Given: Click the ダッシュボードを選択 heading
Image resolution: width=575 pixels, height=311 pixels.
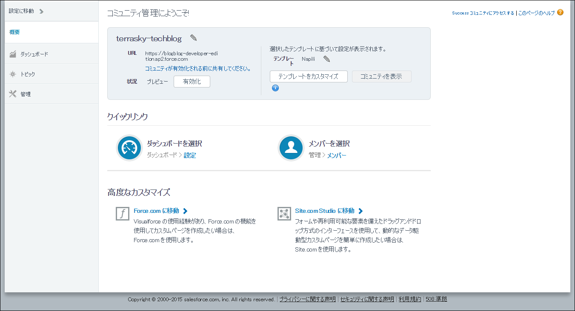Looking at the screenshot, I should 175,144.
